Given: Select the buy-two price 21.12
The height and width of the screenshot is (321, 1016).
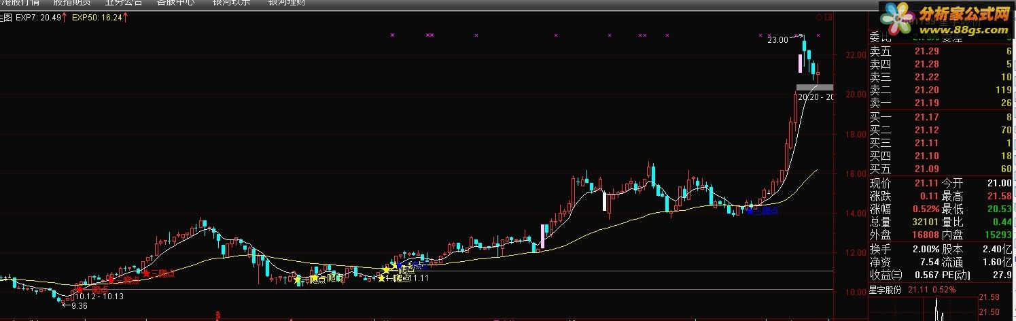Looking at the screenshot, I should [927, 130].
